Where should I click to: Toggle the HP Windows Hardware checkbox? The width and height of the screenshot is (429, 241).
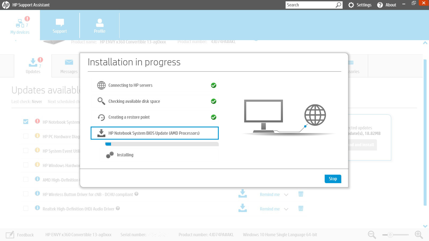(x=26, y=165)
